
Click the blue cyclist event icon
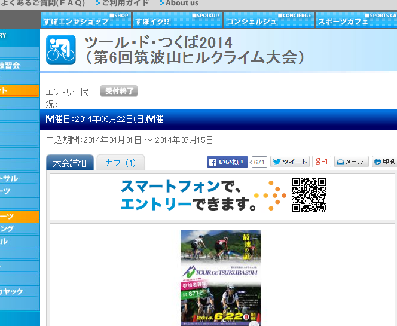(x=61, y=50)
